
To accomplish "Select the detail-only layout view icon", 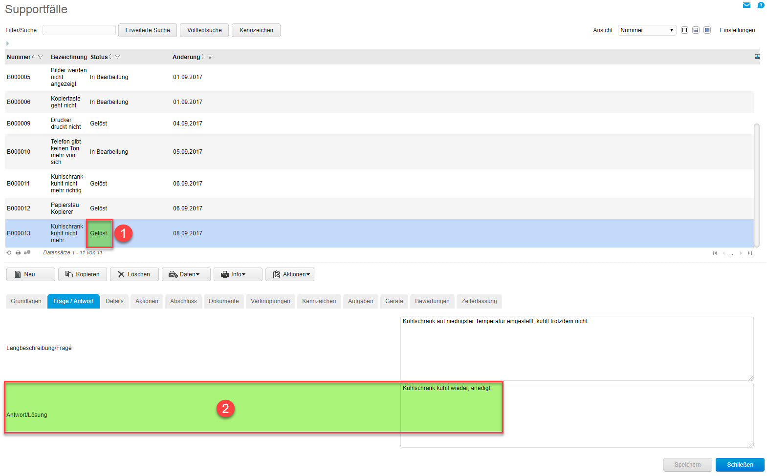I will click(707, 30).
